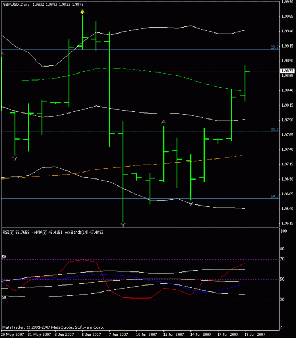The width and height of the screenshot is (296, 338).
Task: Select the current price label 1.9873
Action: point(287,71)
